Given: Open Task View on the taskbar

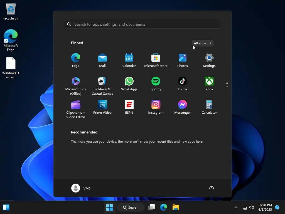Looking at the screenshot, I should tap(151, 207).
